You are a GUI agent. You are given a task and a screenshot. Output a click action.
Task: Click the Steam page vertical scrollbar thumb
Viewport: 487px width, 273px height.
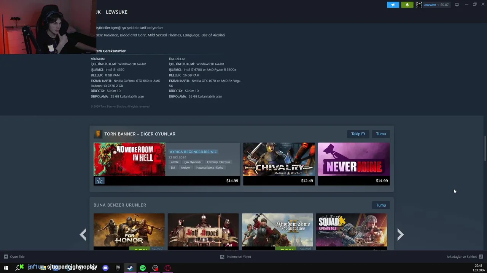[485, 149]
